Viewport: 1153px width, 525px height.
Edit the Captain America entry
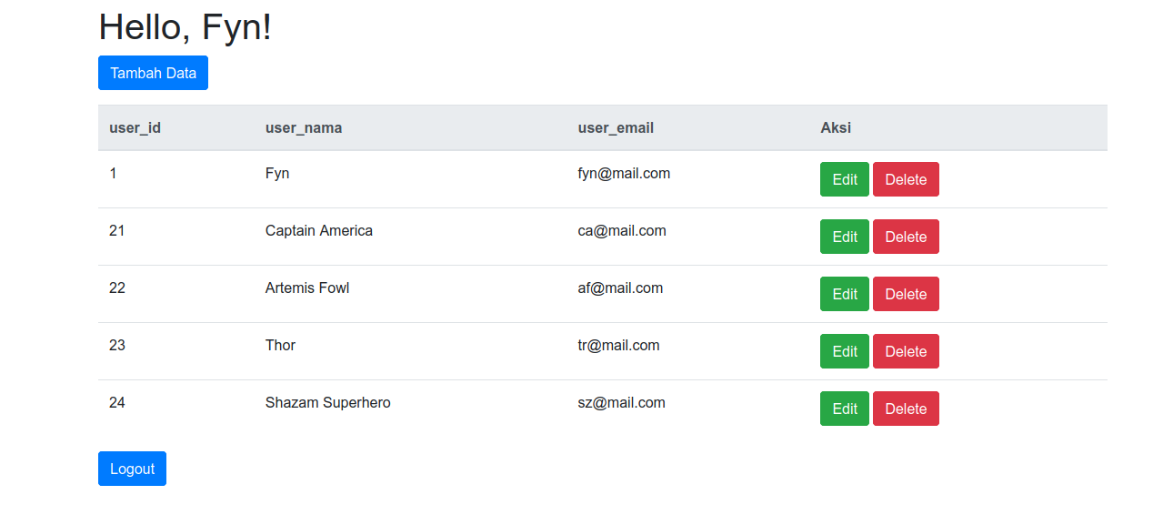pos(845,237)
